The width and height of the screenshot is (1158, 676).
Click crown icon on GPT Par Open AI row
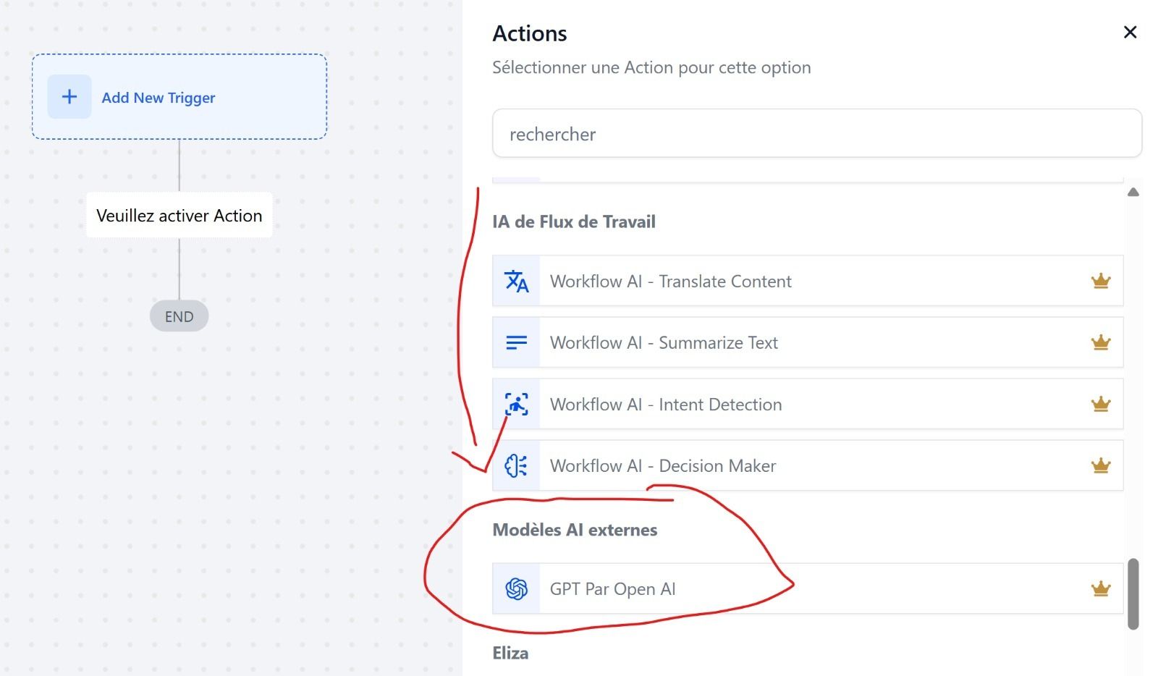(1100, 588)
